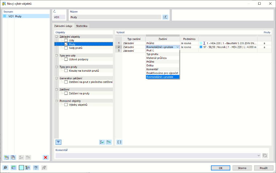Open the Zadání dropdown arrow in row 2
This screenshot has height=173, width=276.
click(178, 47)
